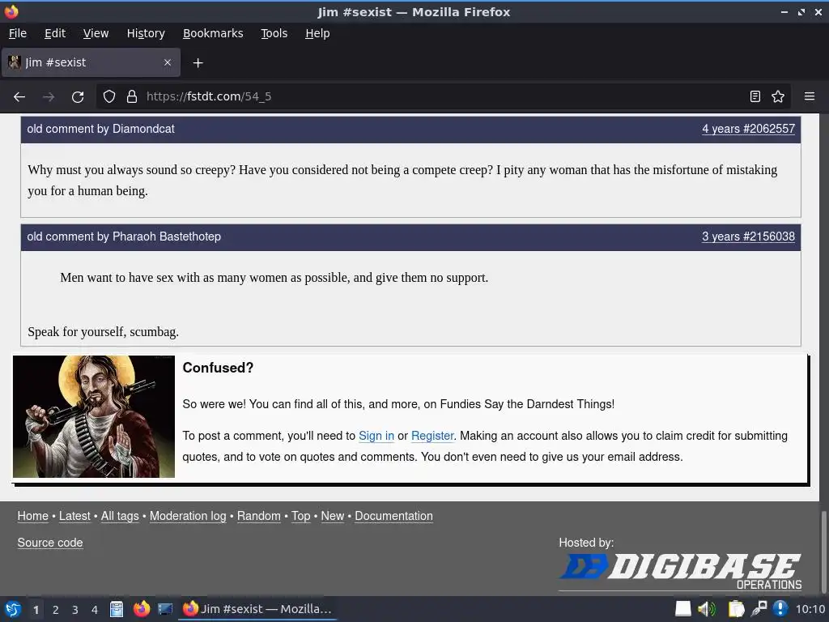Open a new tab with the plus button
The height and width of the screenshot is (622, 829).
[x=198, y=63]
